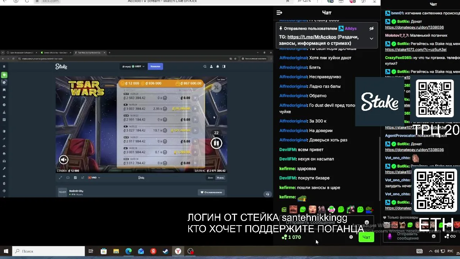
Task: Open the stake1072.com link in the right chat
Action: click(x=416, y=50)
